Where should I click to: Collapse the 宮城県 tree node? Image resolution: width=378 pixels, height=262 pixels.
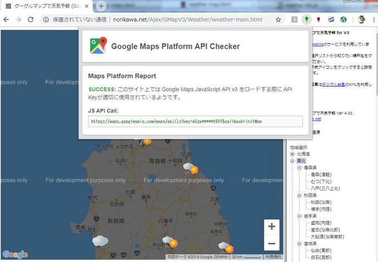coord(299,244)
